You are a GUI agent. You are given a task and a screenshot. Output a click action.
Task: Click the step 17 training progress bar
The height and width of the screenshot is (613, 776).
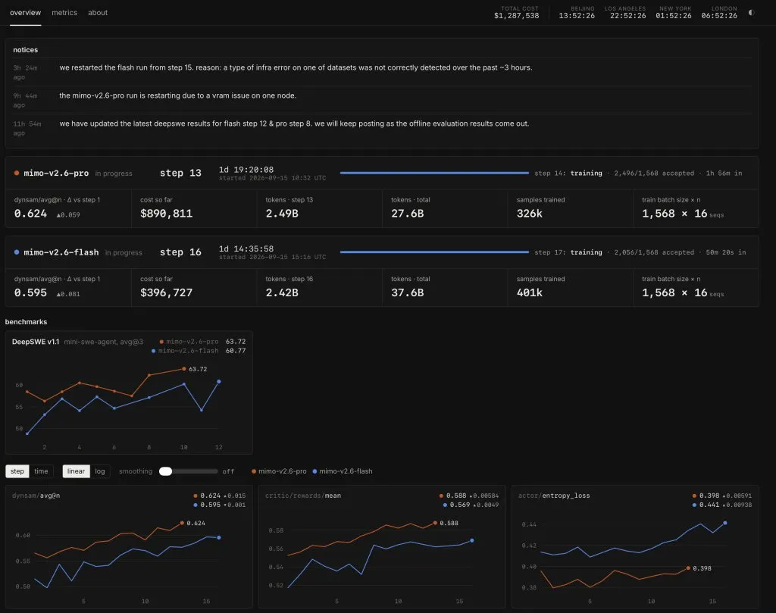click(x=434, y=252)
